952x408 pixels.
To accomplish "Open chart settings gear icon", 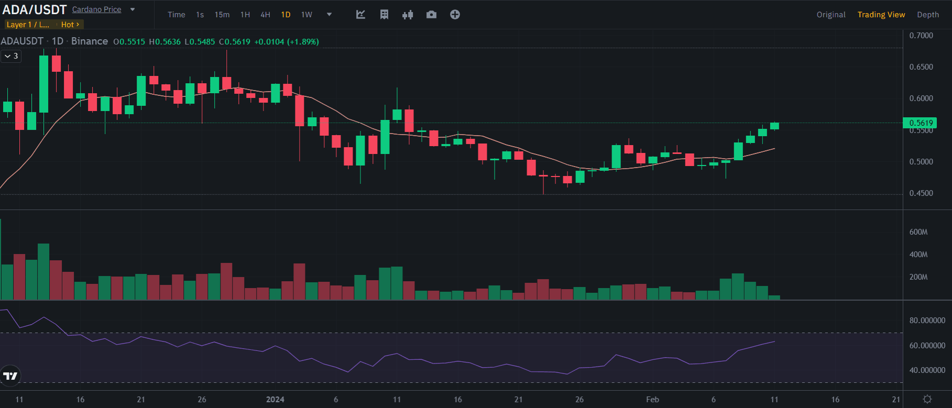I will coord(927,399).
